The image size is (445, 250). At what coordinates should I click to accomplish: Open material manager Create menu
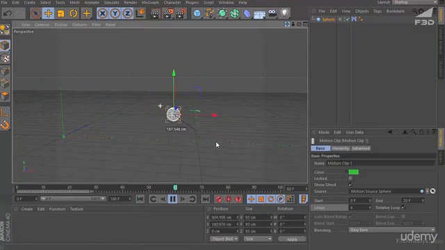point(27,209)
